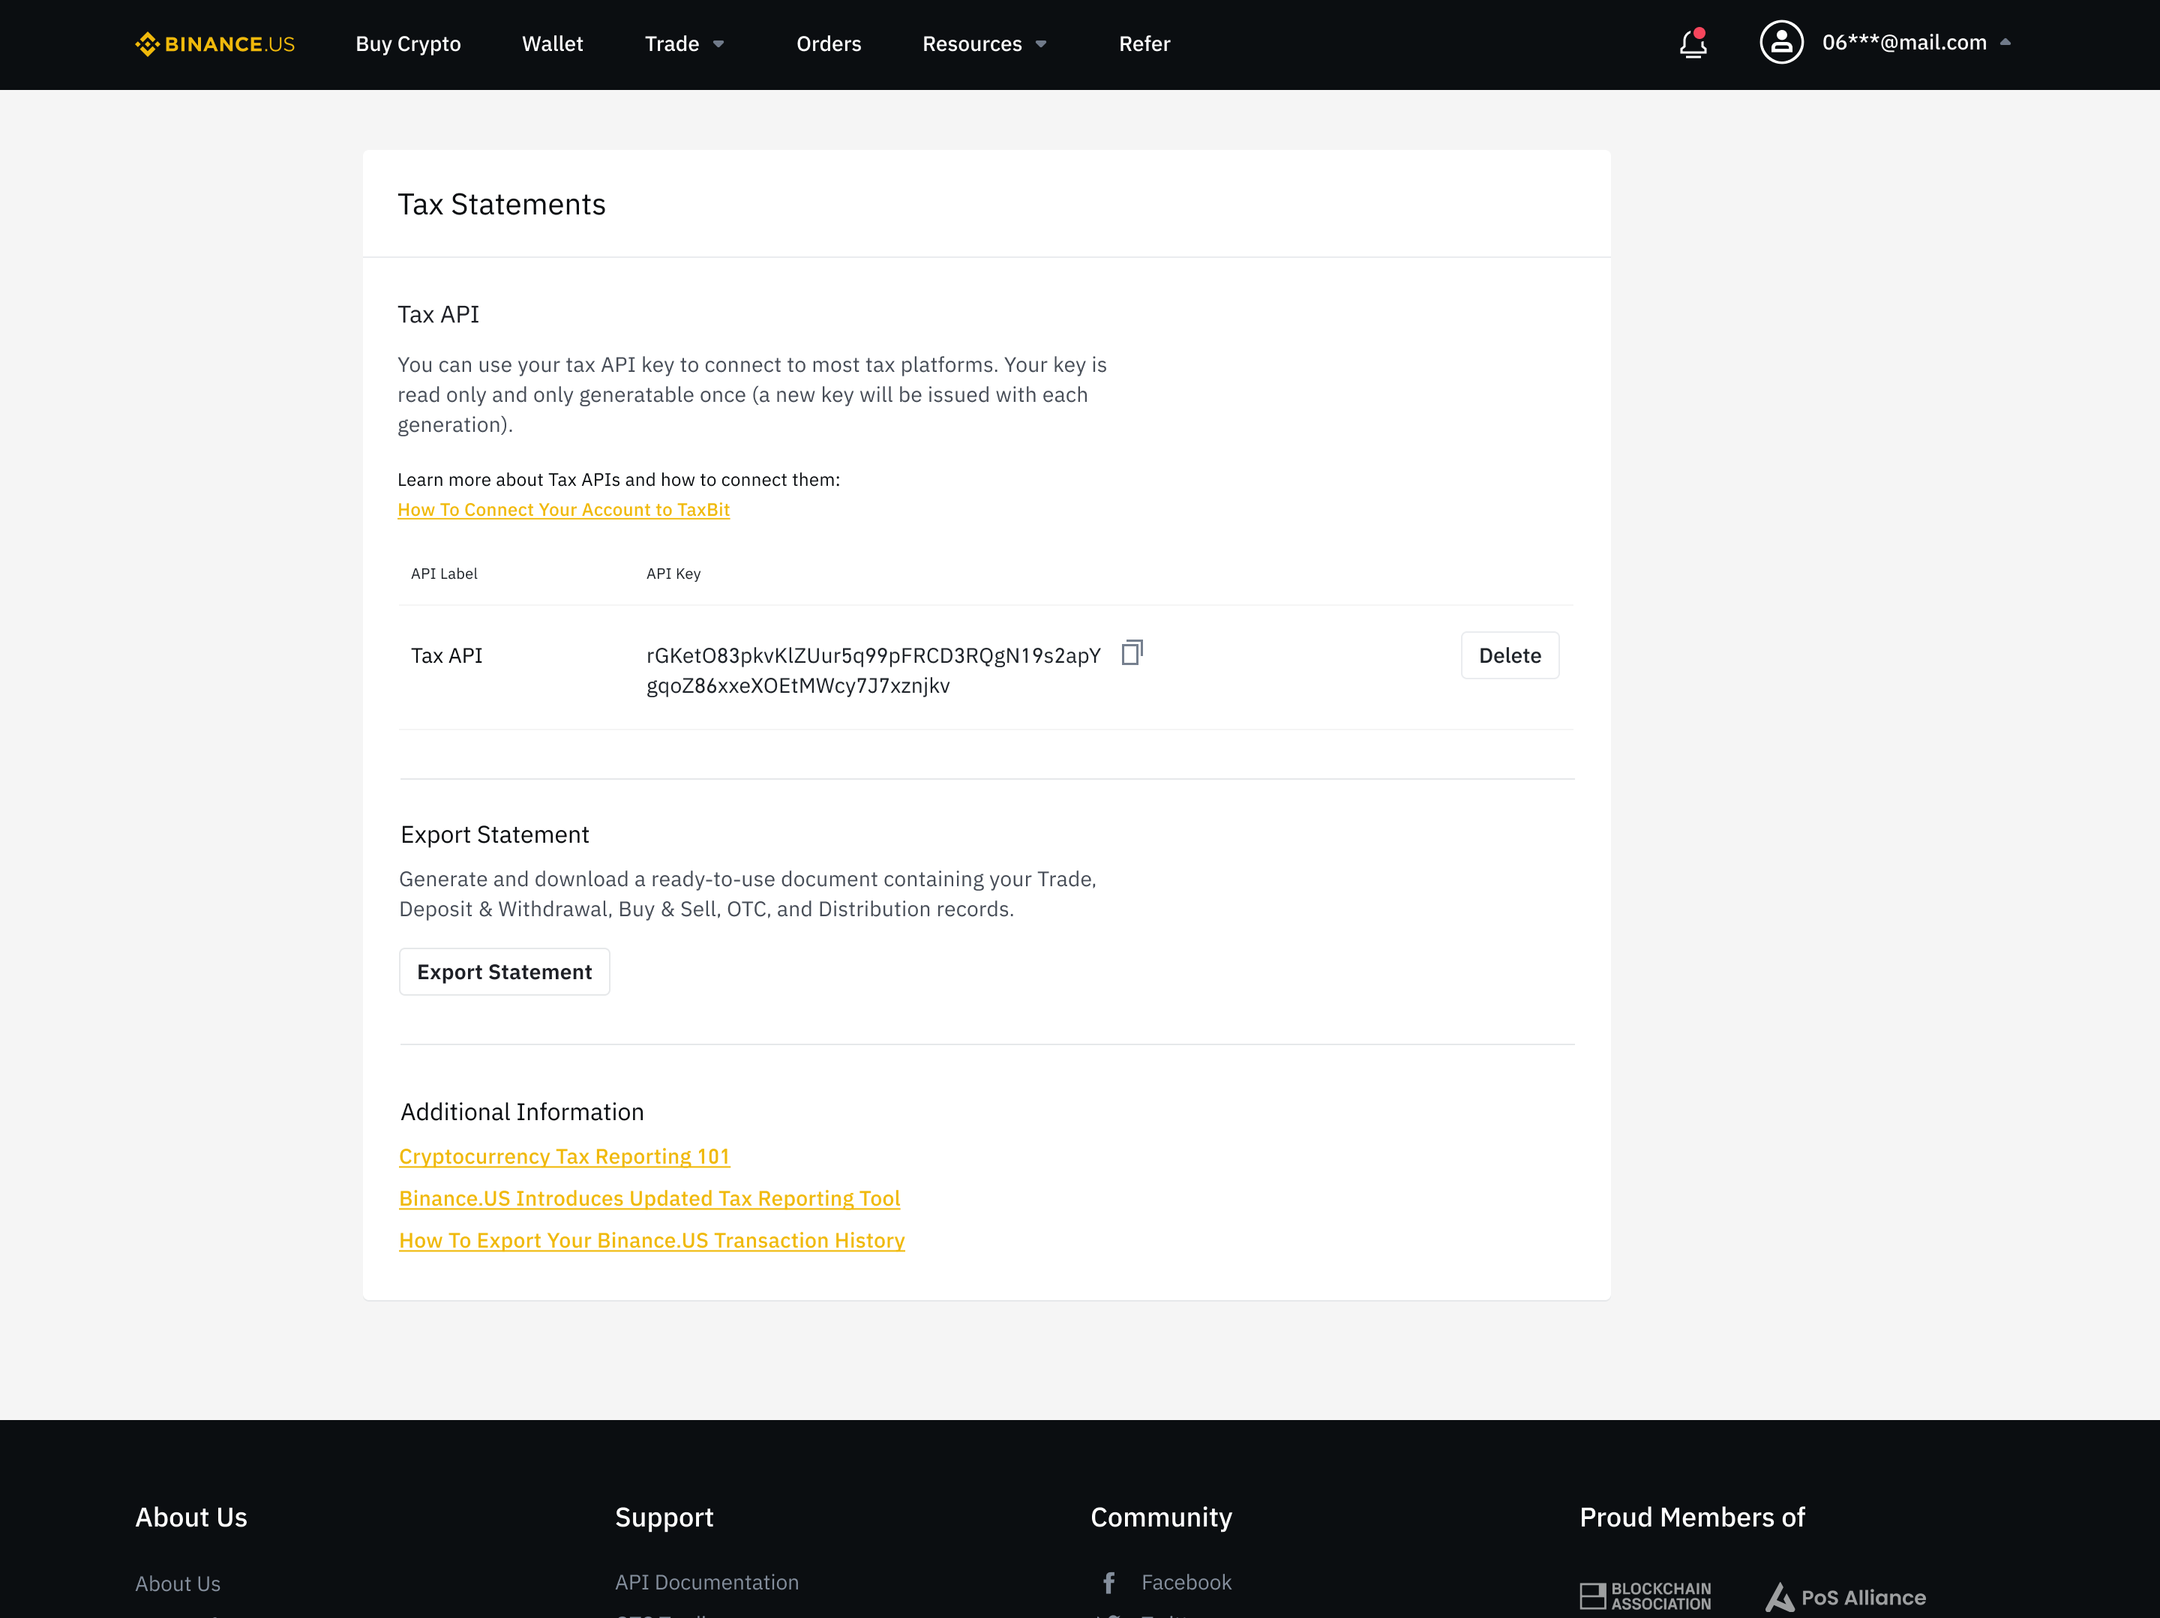Click the user profile avatar icon
This screenshot has width=2160, height=1618.
(1780, 43)
